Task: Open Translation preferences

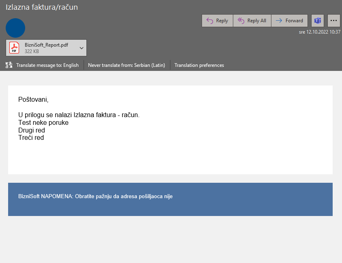Action: [x=199, y=65]
